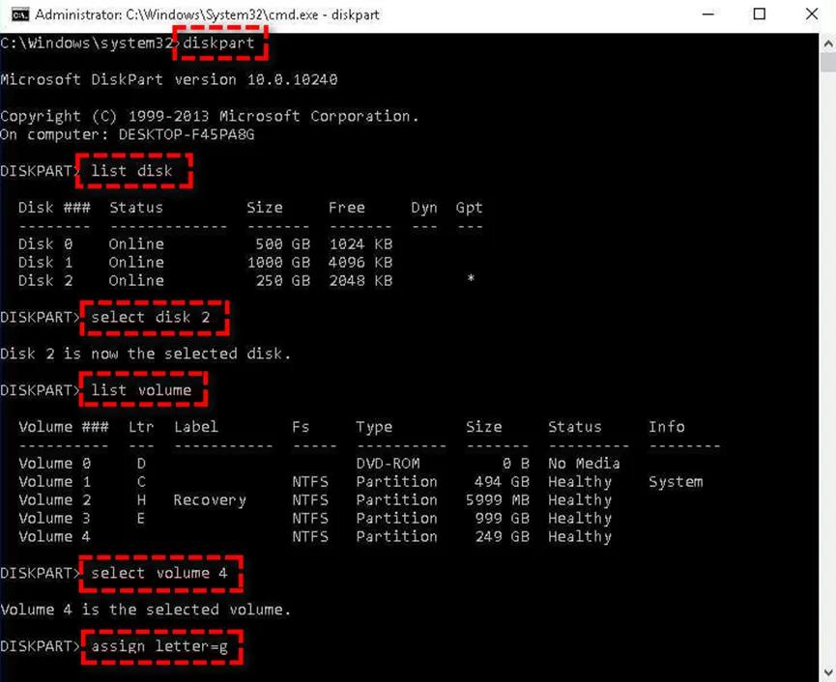This screenshot has width=836, height=682.
Task: Click the 'assign letter=g' command
Action: (x=159, y=646)
